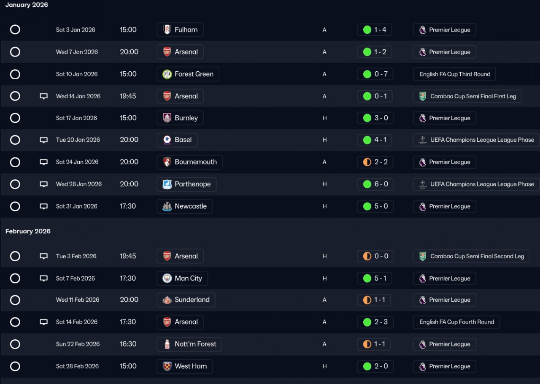Viewport: 540px width, 384px height.
Task: Open UEFA Champions League tag for Basel match
Action: pos(476,140)
